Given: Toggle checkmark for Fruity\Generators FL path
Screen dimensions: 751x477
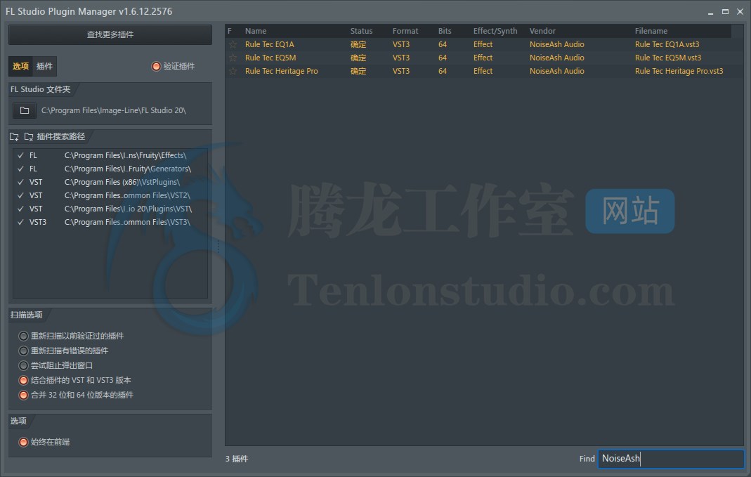Looking at the screenshot, I should click(x=20, y=169).
